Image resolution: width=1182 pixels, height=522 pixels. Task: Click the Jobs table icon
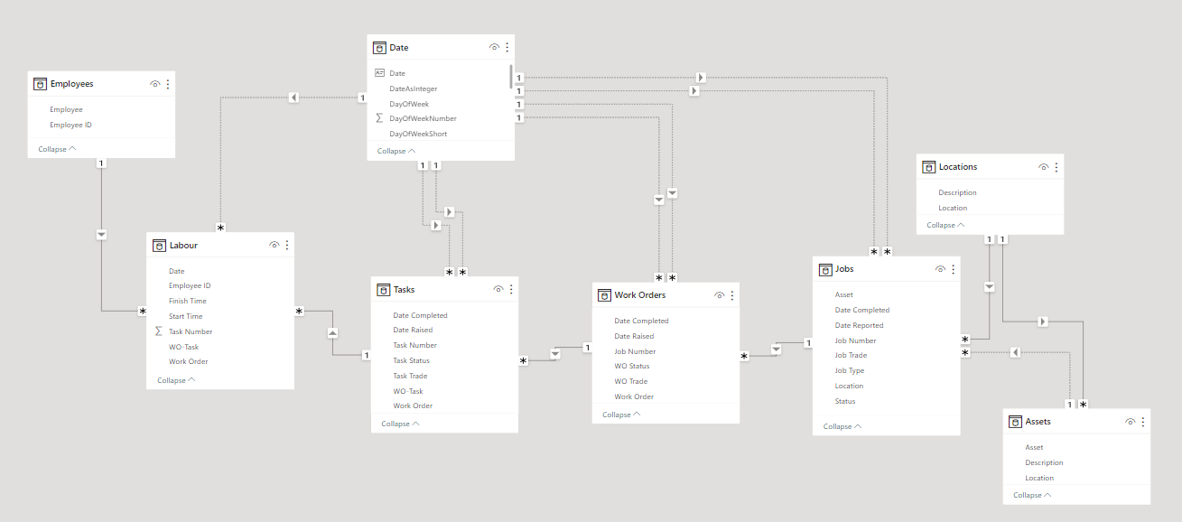[x=824, y=269]
